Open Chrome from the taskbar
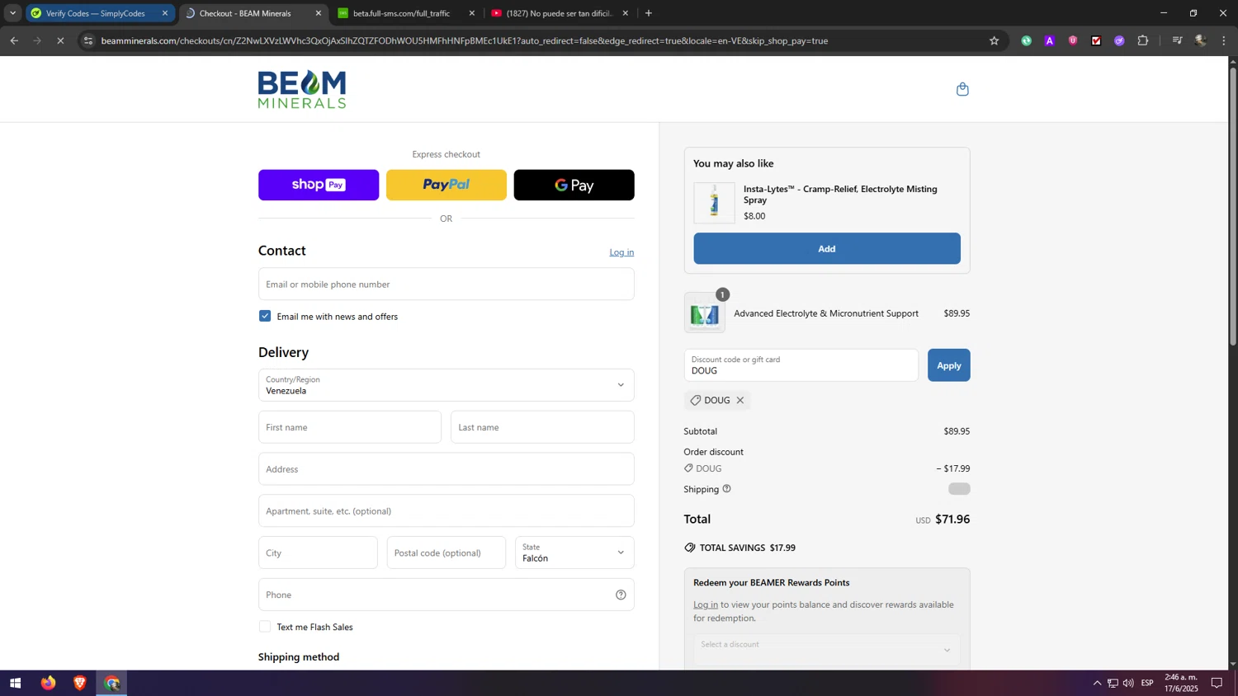1238x696 pixels. [x=111, y=683]
